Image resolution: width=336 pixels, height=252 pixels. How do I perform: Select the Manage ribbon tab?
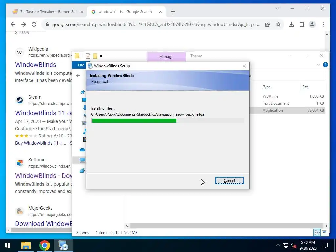(166, 57)
